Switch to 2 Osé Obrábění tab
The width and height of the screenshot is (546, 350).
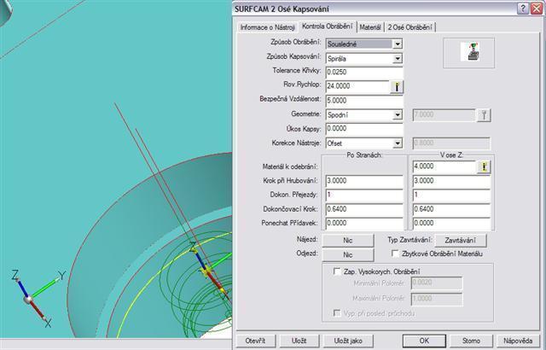point(409,27)
